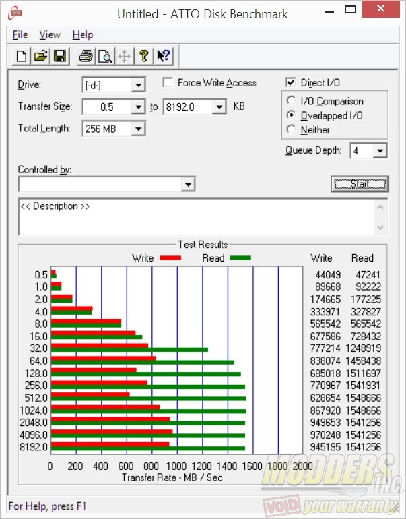Viewport: 406px width, 519px height.
Task: Save results with the floppy disk icon
Action: [x=59, y=56]
